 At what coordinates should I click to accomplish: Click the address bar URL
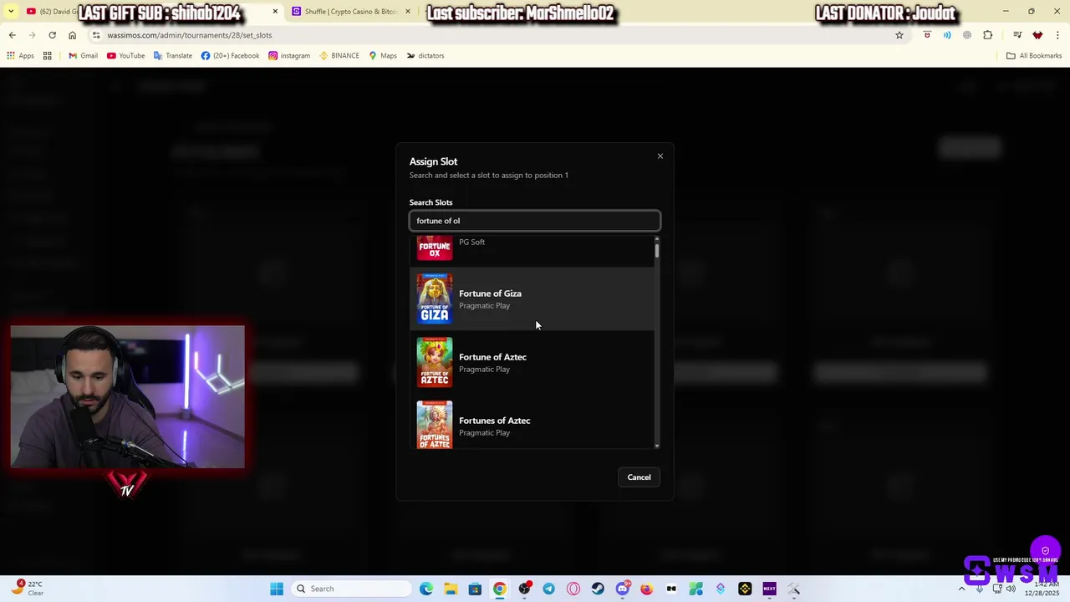point(189,35)
